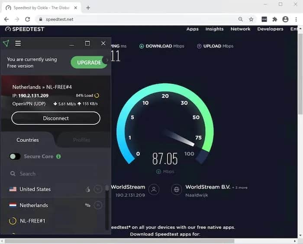
Task: Open a new browser tab
Action: (x=88, y=8)
